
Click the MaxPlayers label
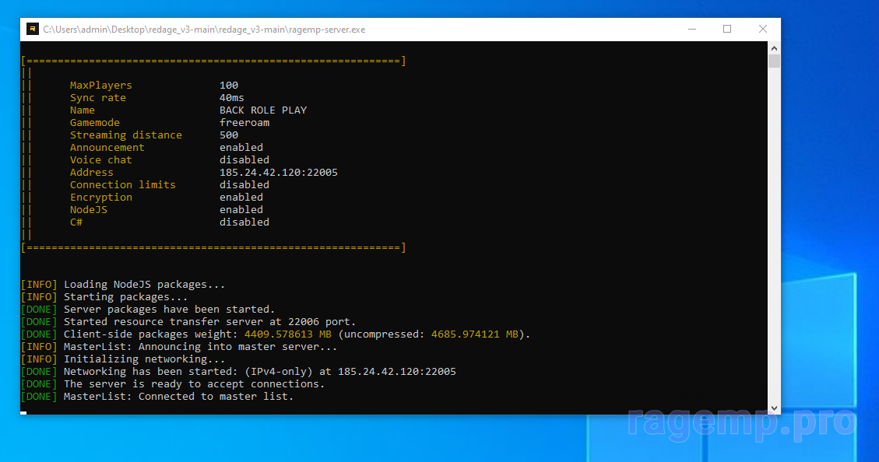101,85
